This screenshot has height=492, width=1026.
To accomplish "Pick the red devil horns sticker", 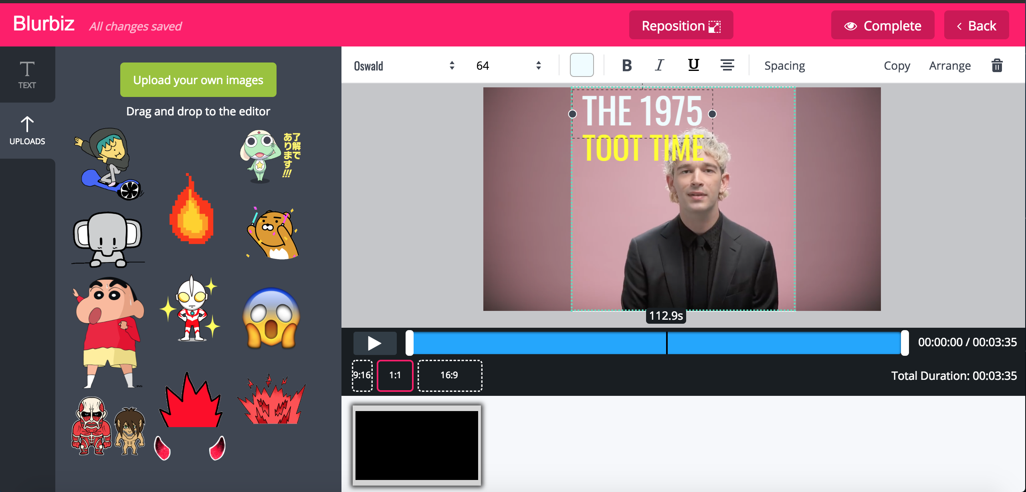I will pos(190,448).
